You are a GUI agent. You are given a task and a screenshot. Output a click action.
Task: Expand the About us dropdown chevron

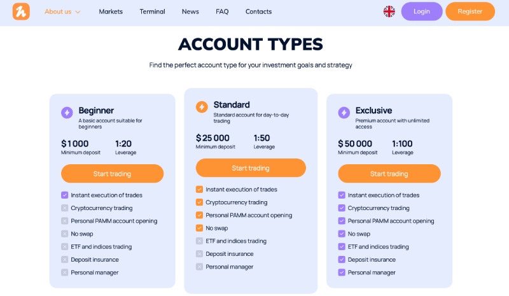[x=78, y=12]
